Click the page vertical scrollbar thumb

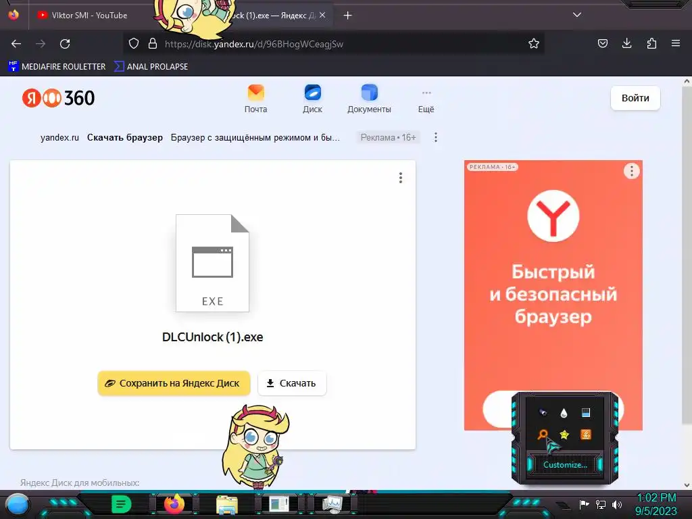[687, 254]
